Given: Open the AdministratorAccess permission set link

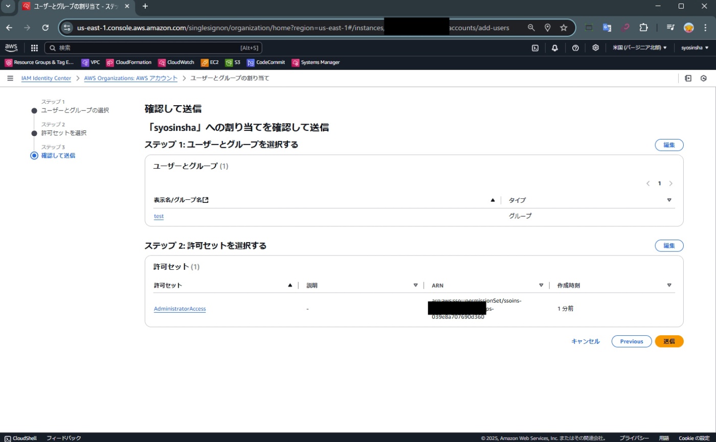Looking at the screenshot, I should point(180,309).
